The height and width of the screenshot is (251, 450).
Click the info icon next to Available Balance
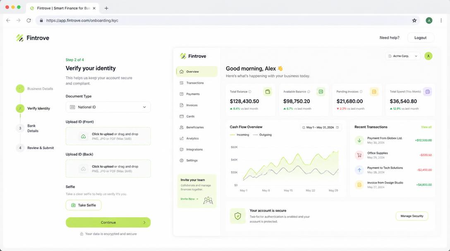309,92
